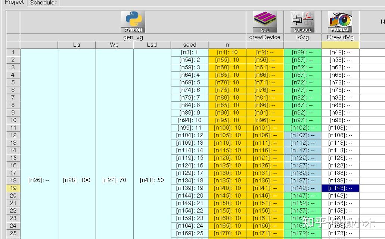
Task: Click seed node [n3]: 1
Action: [190, 53]
